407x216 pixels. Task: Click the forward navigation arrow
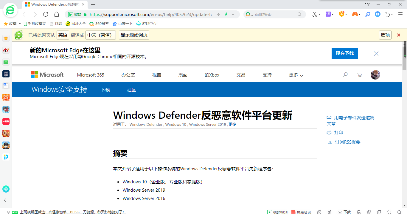point(35,14)
